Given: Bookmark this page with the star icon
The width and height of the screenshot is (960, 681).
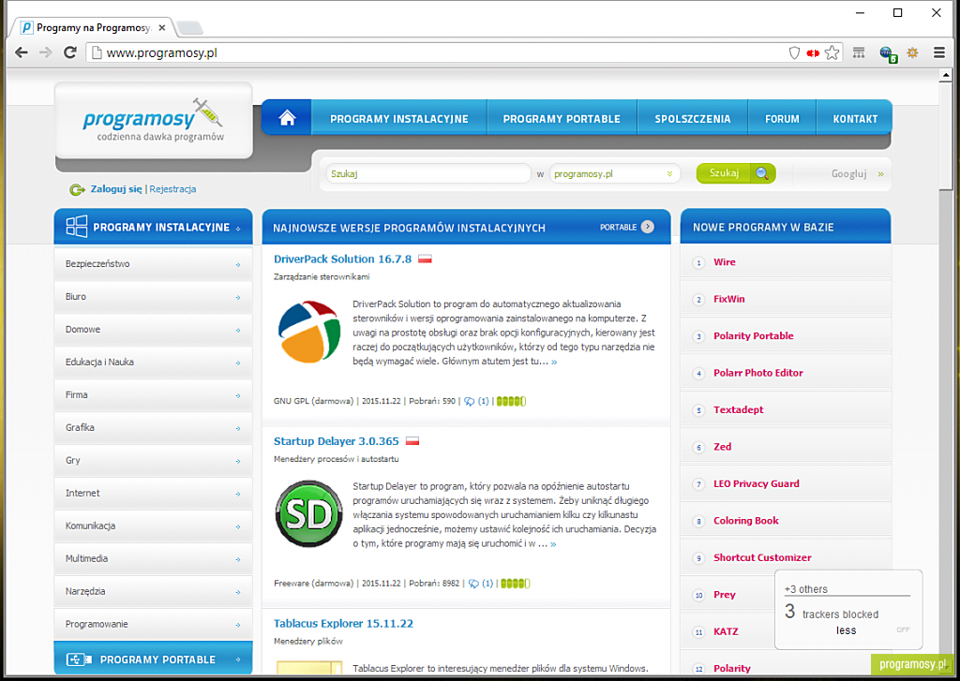Looking at the screenshot, I should coord(832,52).
